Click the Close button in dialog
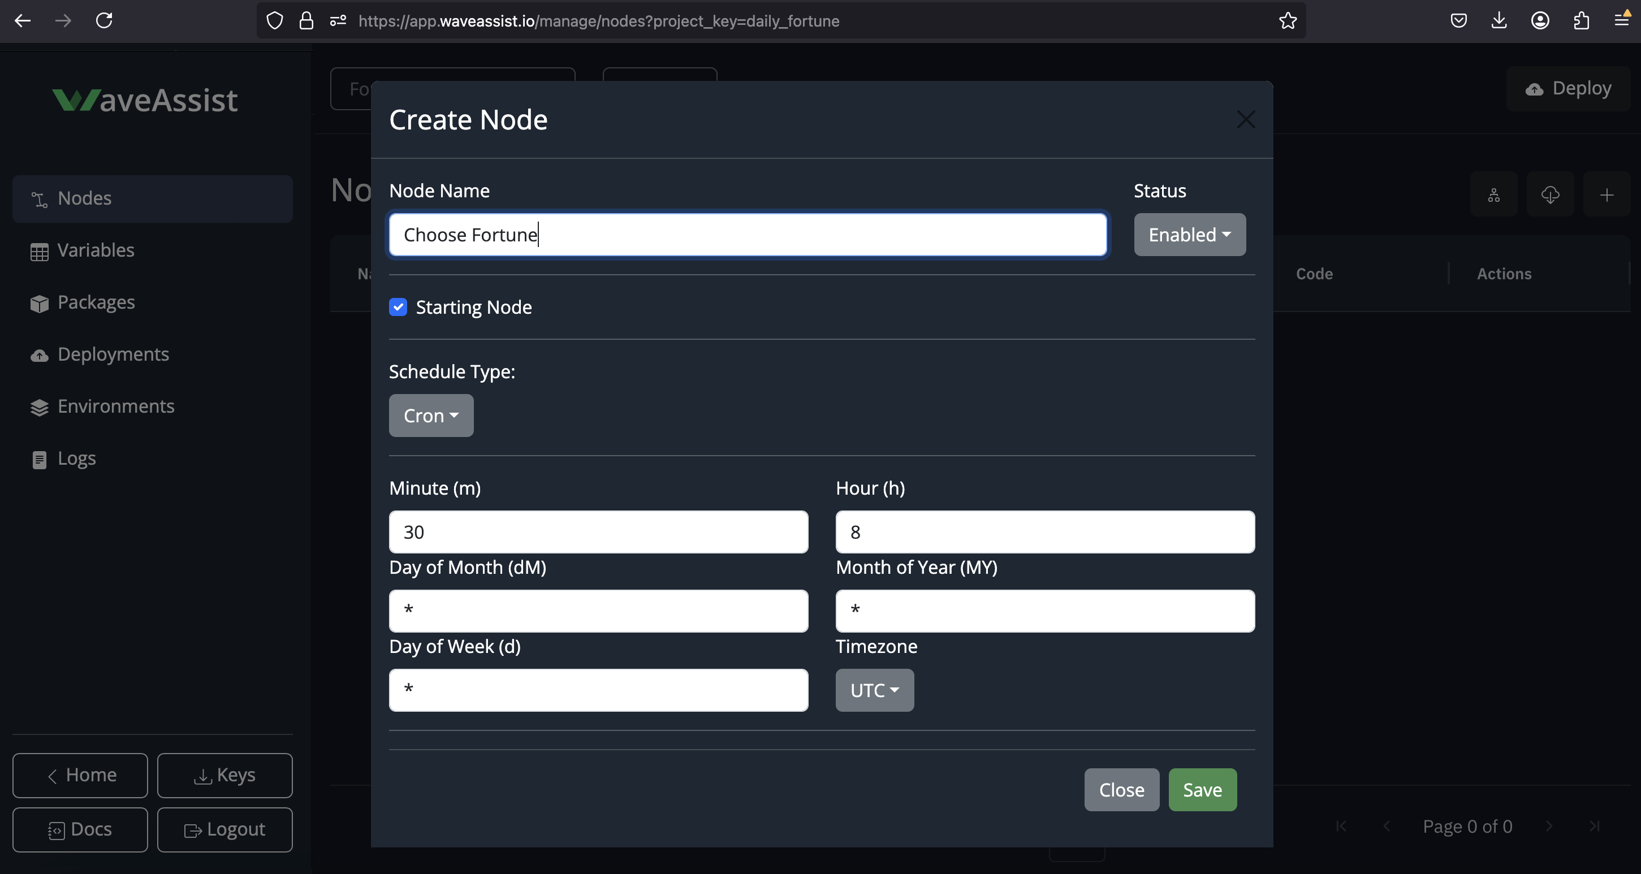The height and width of the screenshot is (874, 1641). [x=1121, y=790]
